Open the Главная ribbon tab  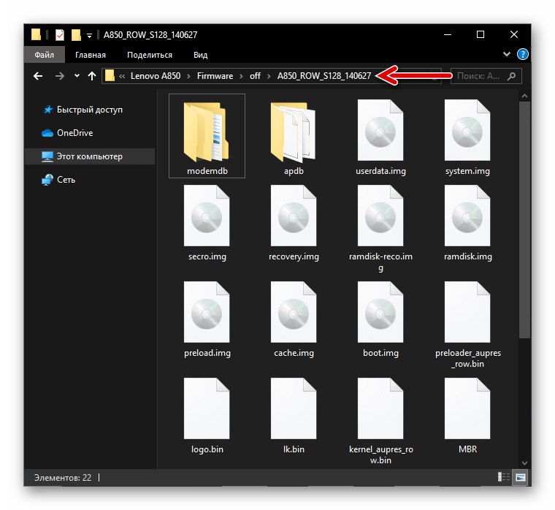point(91,55)
